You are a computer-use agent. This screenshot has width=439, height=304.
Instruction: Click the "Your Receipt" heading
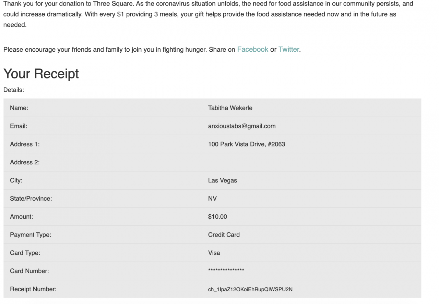coord(41,74)
